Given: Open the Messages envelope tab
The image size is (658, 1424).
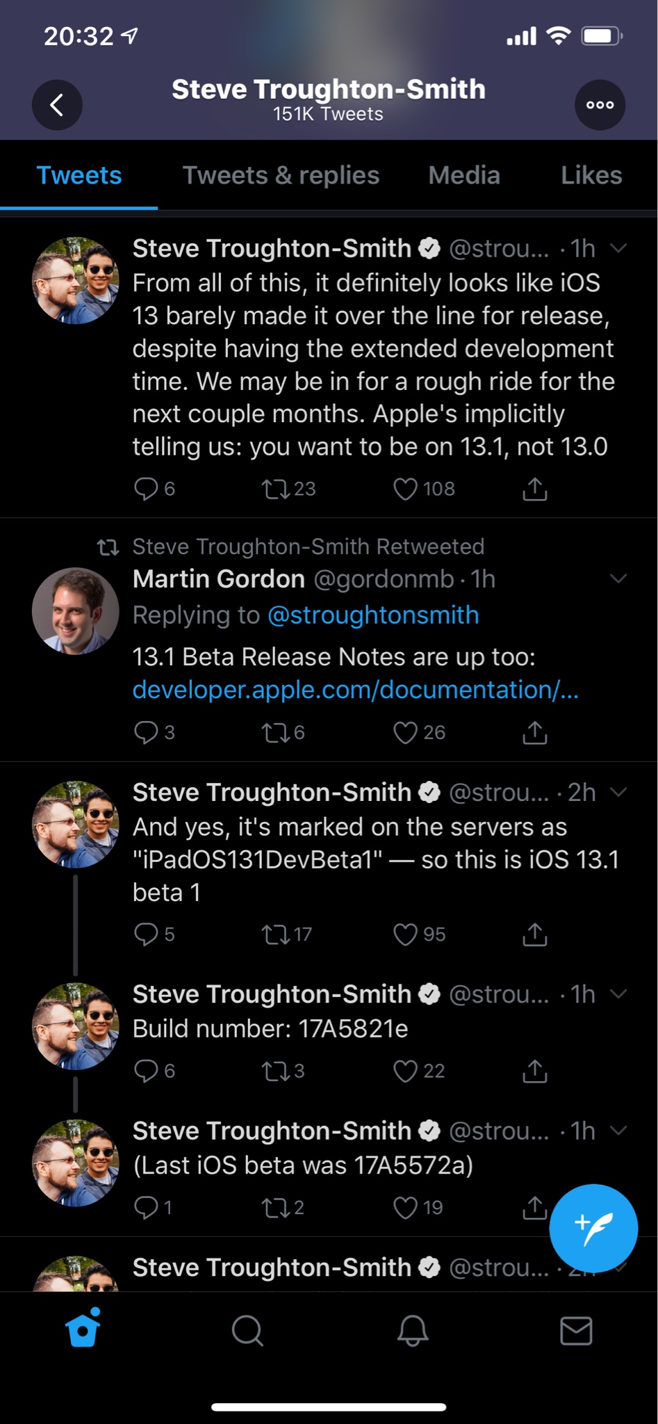Looking at the screenshot, I should click(576, 1331).
